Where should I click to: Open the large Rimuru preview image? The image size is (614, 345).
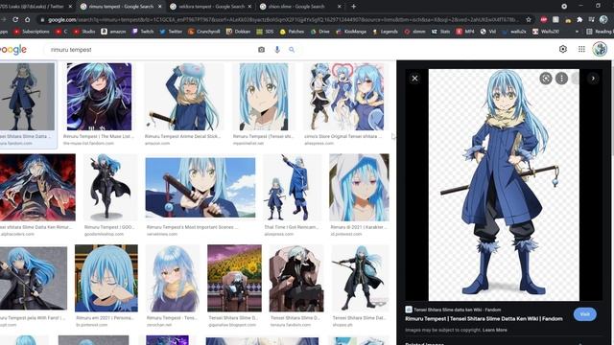click(x=504, y=185)
